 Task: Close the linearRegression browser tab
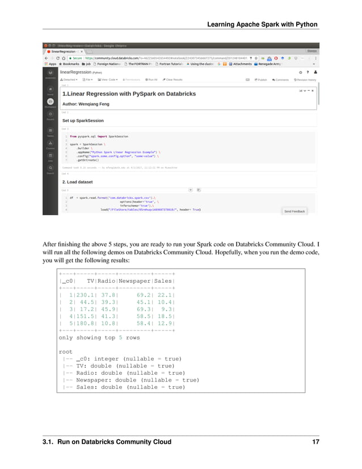82,52
